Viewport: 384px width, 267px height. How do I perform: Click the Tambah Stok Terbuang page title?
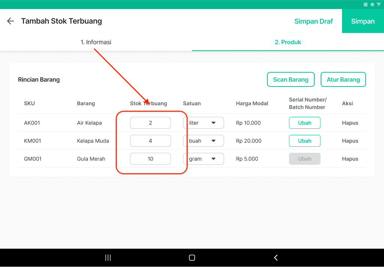[x=61, y=21]
